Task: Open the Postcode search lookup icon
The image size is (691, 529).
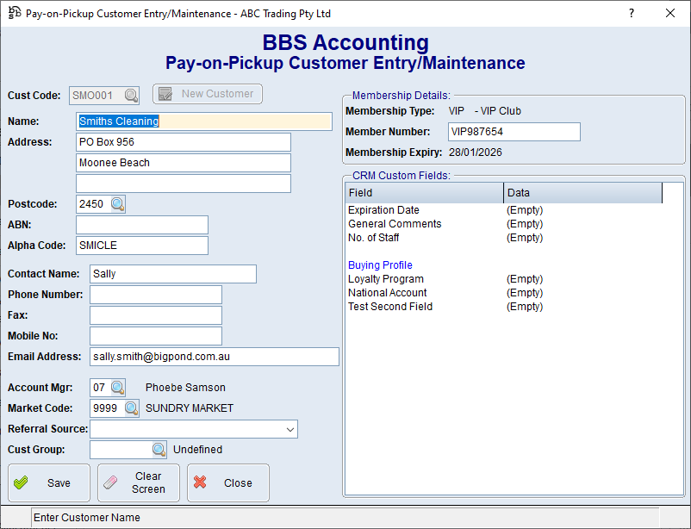Action: click(x=117, y=204)
